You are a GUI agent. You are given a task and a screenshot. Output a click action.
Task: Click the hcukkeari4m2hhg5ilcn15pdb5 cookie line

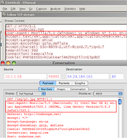tap(53, 57)
